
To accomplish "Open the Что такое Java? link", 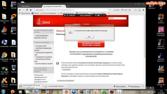I will (41, 46).
